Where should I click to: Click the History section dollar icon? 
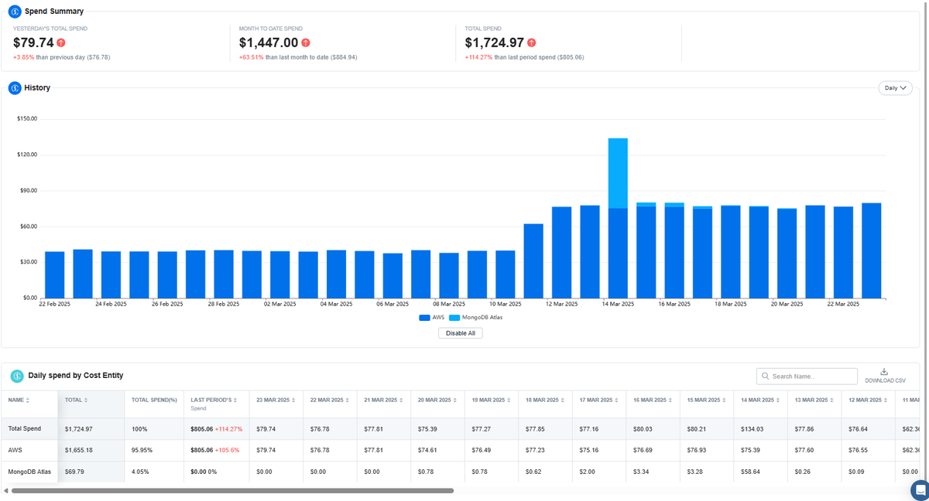tap(15, 88)
